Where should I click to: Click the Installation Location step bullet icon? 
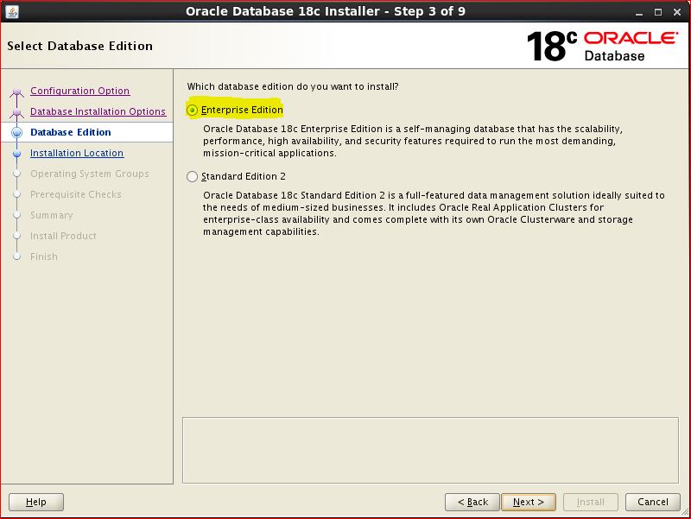[16, 154]
